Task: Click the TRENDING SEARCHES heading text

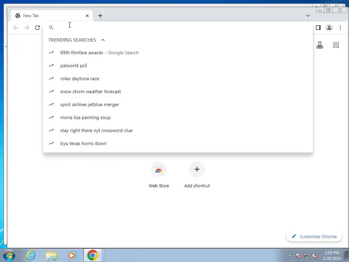Action: coord(72,40)
